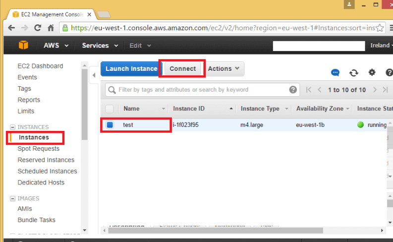Go to first page of results
The height and width of the screenshot is (242, 393).
tap(309, 90)
